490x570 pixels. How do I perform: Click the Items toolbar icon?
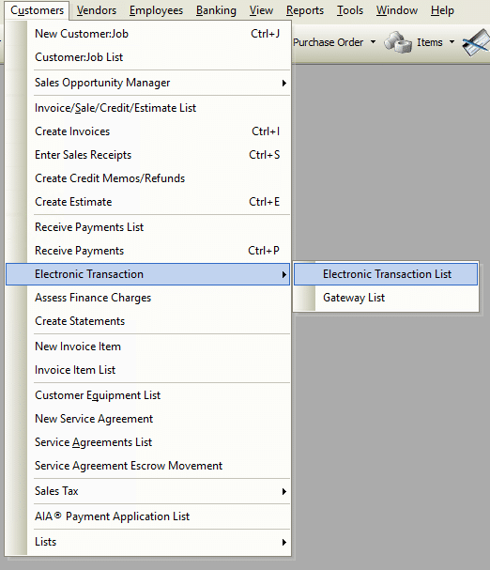point(398,42)
